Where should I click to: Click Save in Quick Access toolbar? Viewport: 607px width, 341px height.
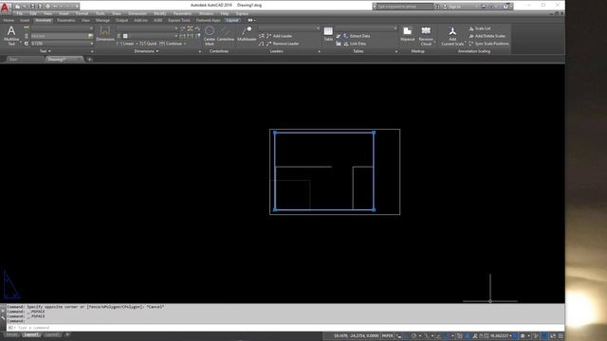point(32,7)
